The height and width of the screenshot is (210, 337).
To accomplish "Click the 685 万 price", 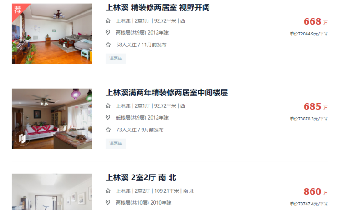I will [x=316, y=107].
